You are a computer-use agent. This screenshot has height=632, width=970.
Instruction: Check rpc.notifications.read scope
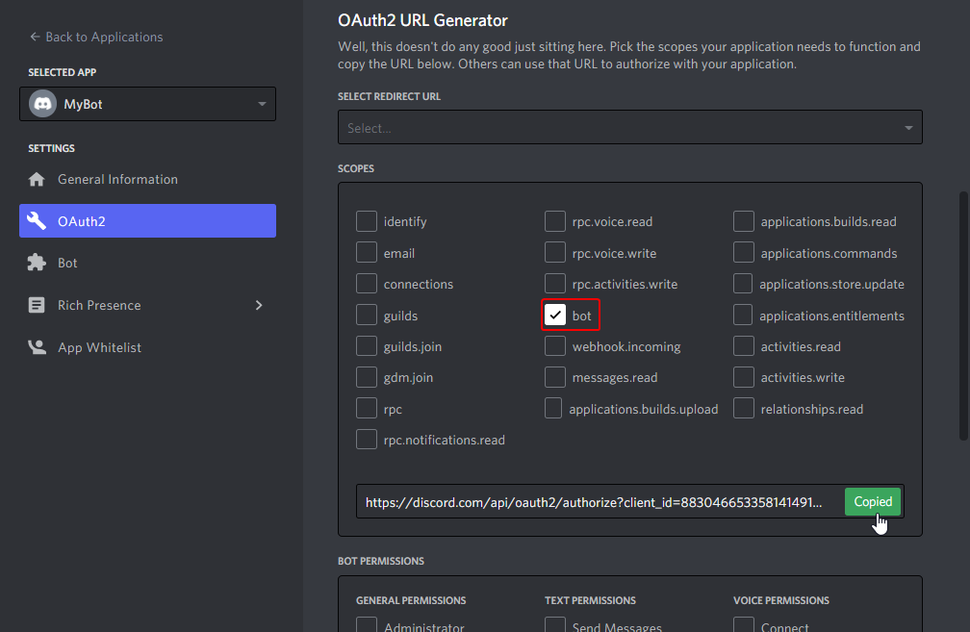tap(367, 439)
